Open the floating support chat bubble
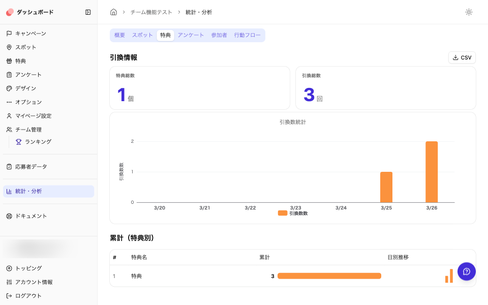Viewport: 488px width, 305px height. [466, 271]
